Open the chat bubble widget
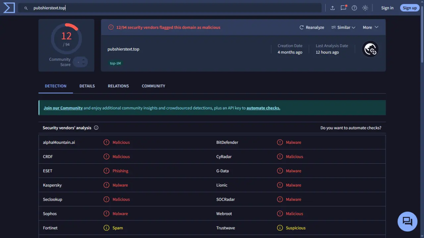Screen dimensions: 424x238 click(407, 221)
